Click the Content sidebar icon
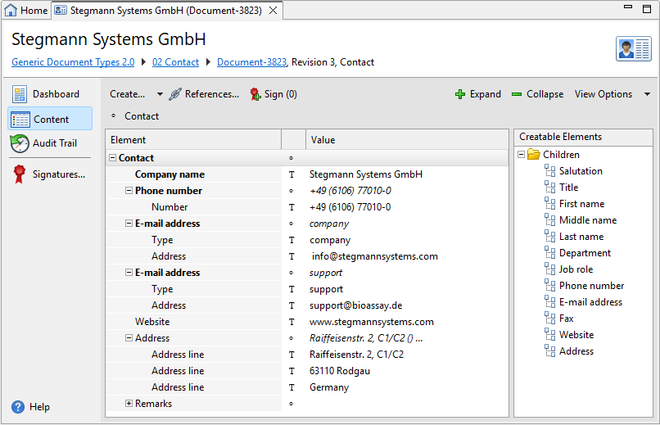The width and height of the screenshot is (660, 425). tap(20, 120)
